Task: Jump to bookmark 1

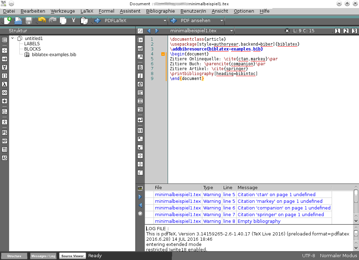Action: coord(338,31)
